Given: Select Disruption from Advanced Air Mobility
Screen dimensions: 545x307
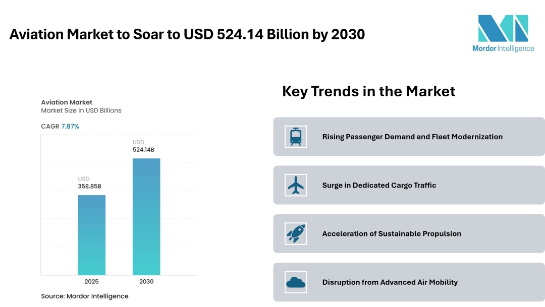Looking at the screenshot, I should 390,282.
